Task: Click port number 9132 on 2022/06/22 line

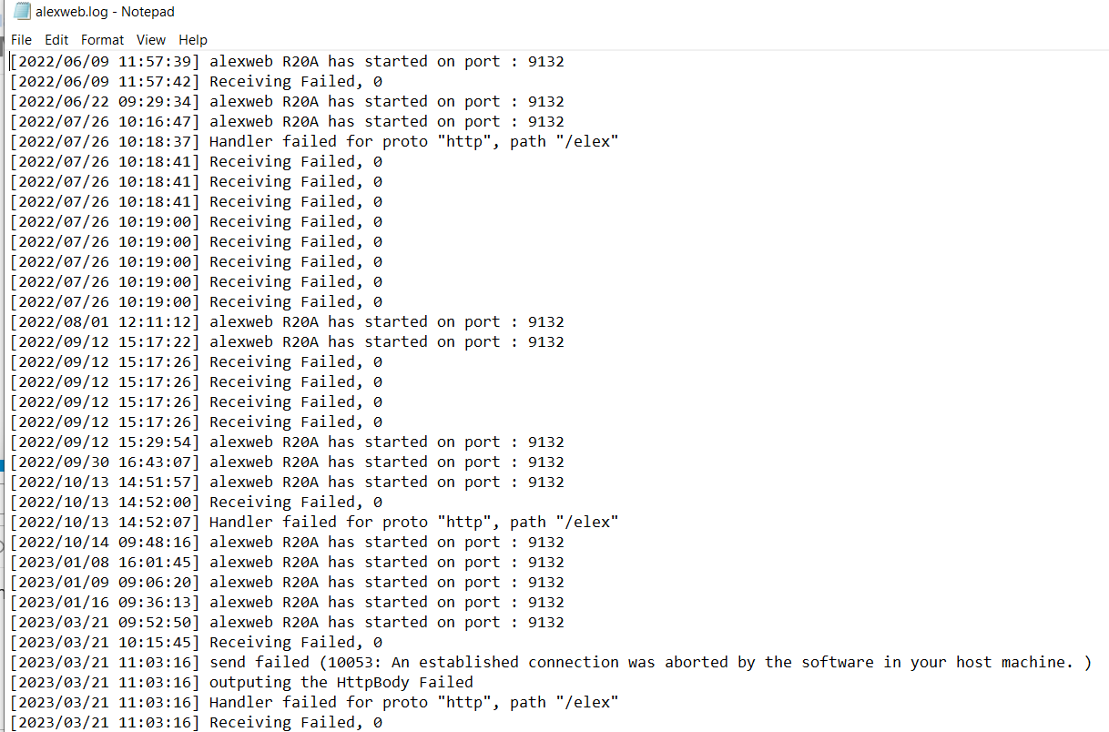Action: coord(546,102)
